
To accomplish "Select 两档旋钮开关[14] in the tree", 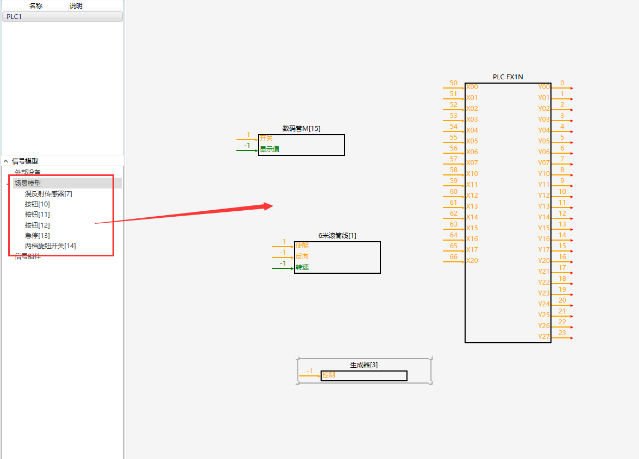I will click(51, 246).
